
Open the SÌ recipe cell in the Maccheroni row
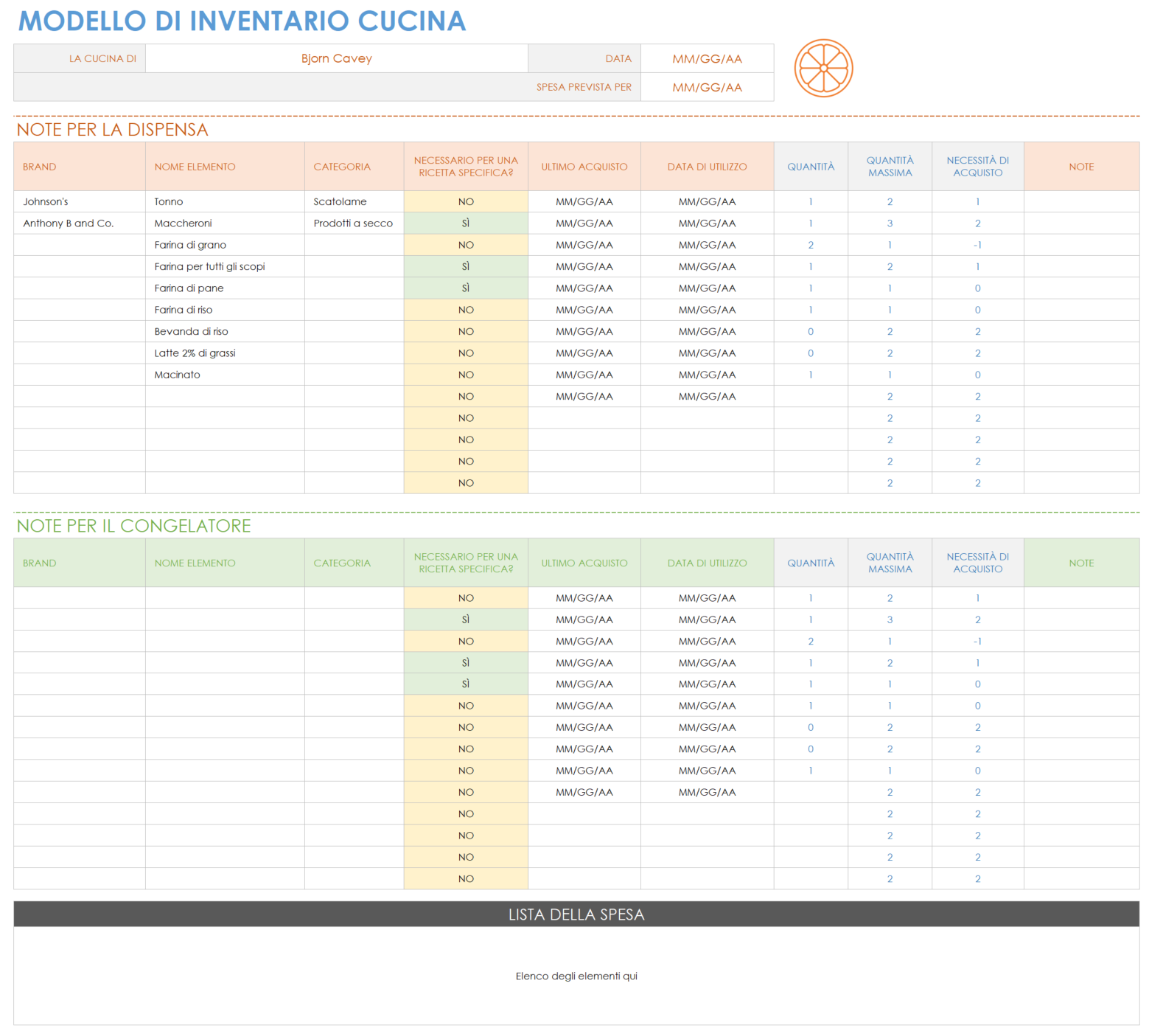coord(466,223)
